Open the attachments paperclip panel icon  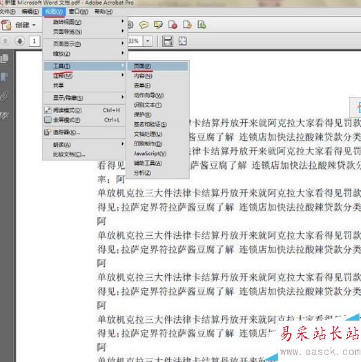coord(5,97)
